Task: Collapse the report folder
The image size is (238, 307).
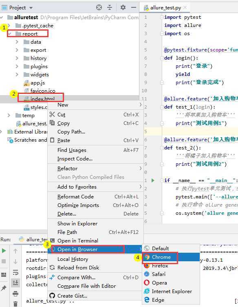Action: coord(9,34)
